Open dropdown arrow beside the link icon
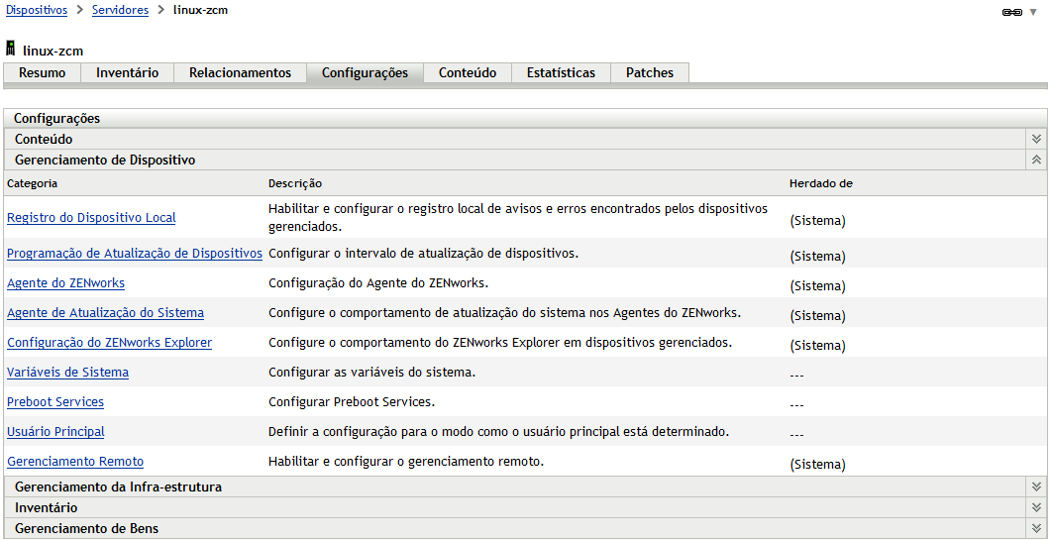The width and height of the screenshot is (1052, 541). 1033,13
